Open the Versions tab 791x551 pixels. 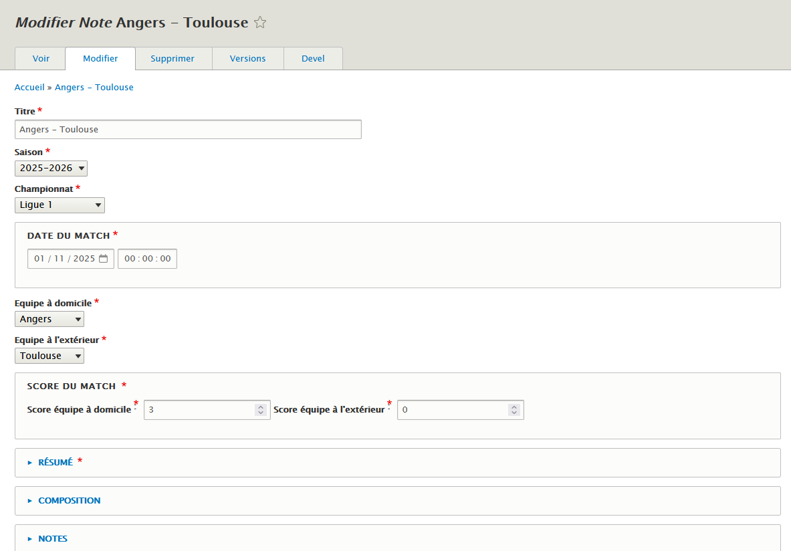click(247, 59)
